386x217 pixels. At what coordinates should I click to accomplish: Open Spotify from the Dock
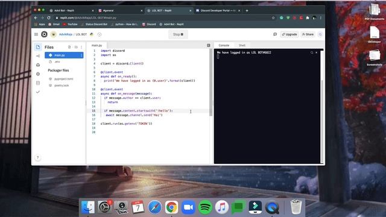pos(205,207)
